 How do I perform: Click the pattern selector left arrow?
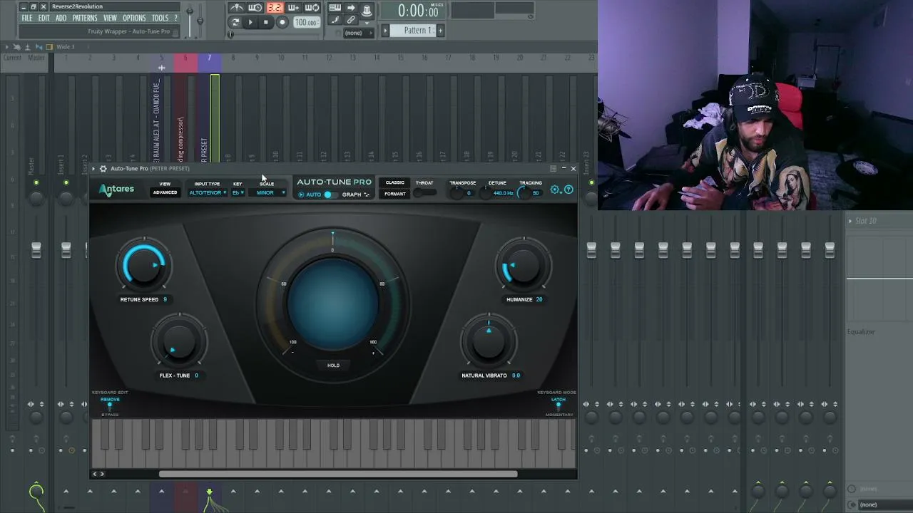pyautogui.click(x=386, y=30)
